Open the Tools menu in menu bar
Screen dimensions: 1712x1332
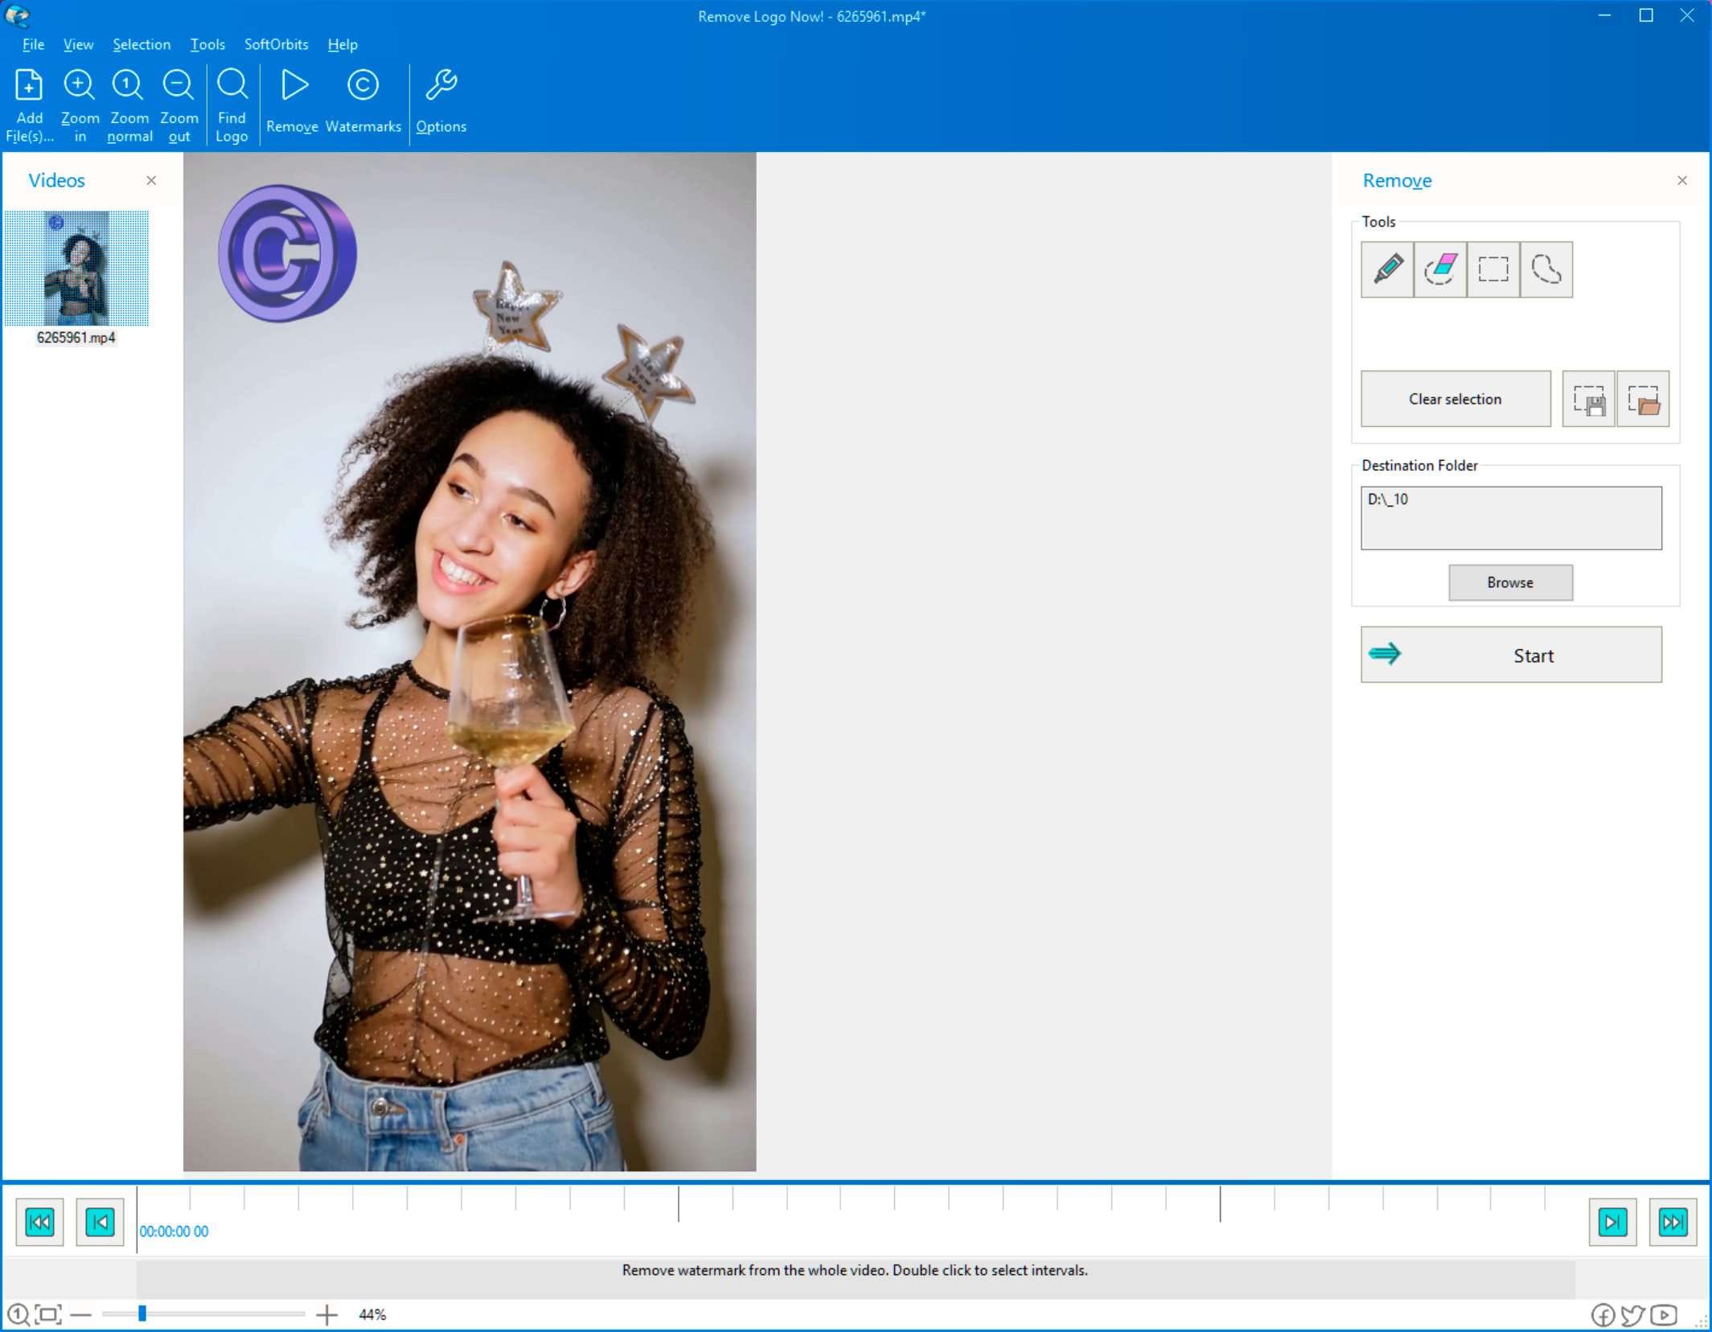pos(207,44)
